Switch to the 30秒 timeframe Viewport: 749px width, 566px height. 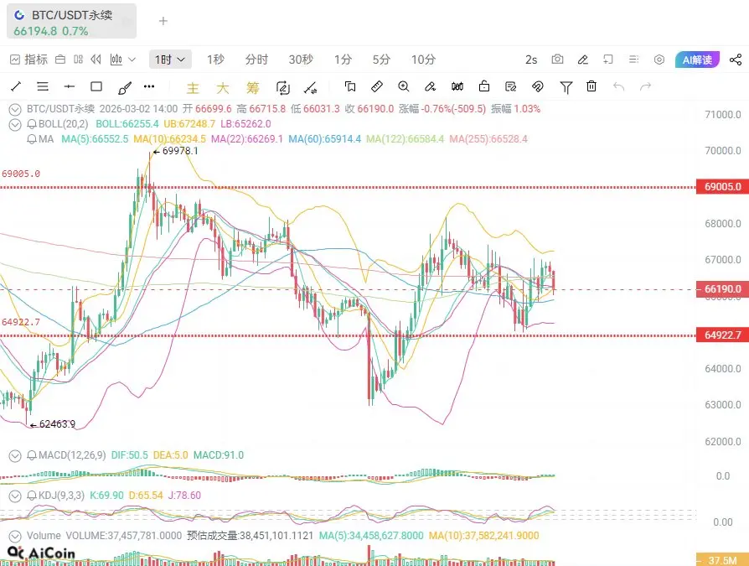[x=301, y=60]
